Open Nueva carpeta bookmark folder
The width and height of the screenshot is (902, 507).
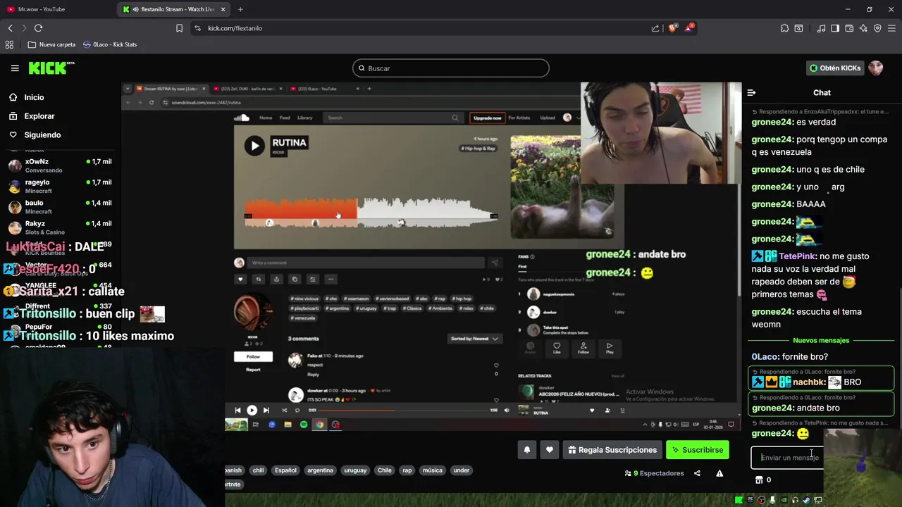coord(51,44)
